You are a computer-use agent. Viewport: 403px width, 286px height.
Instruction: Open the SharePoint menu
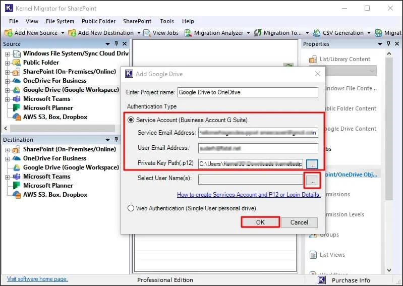[x=137, y=21]
